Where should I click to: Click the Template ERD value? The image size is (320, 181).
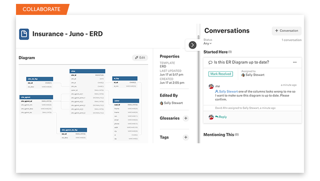(163, 67)
